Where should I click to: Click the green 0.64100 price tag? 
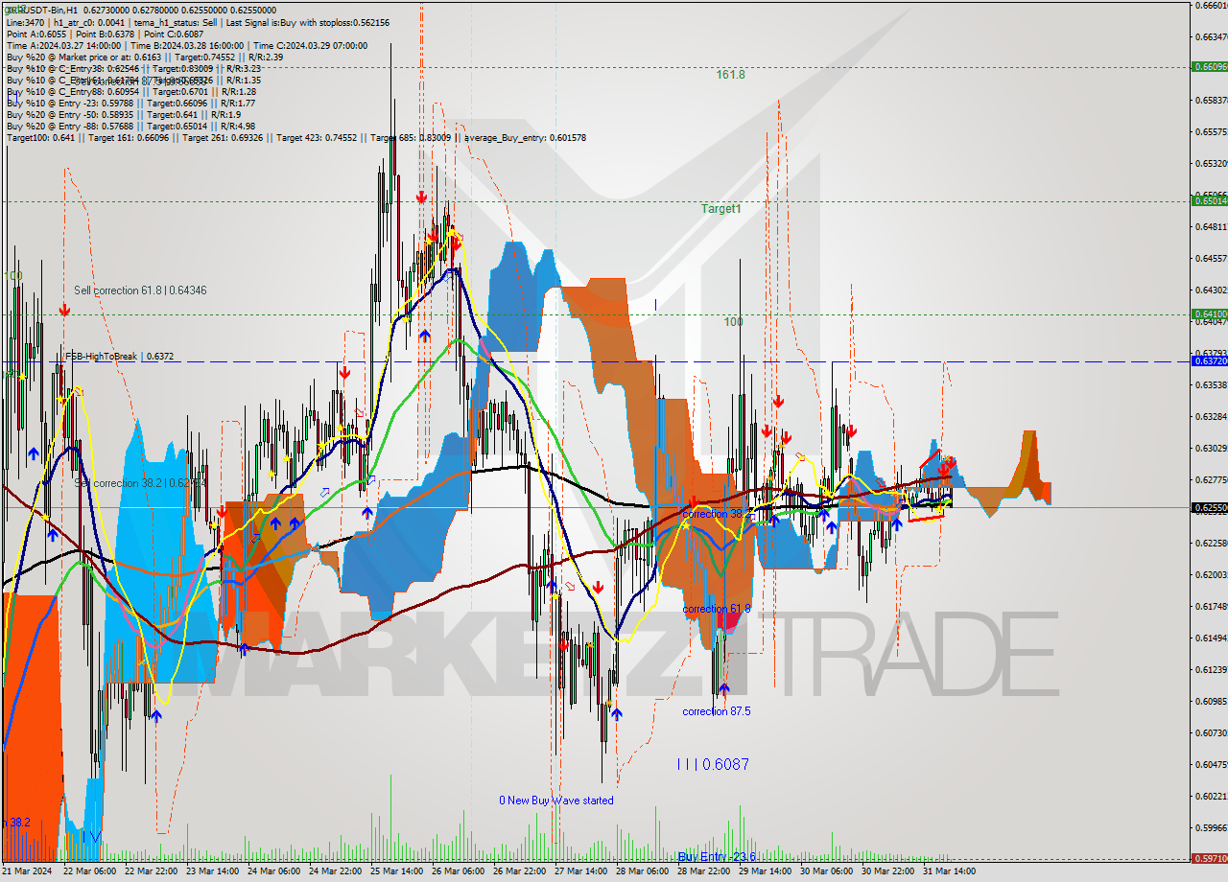[x=1209, y=313]
